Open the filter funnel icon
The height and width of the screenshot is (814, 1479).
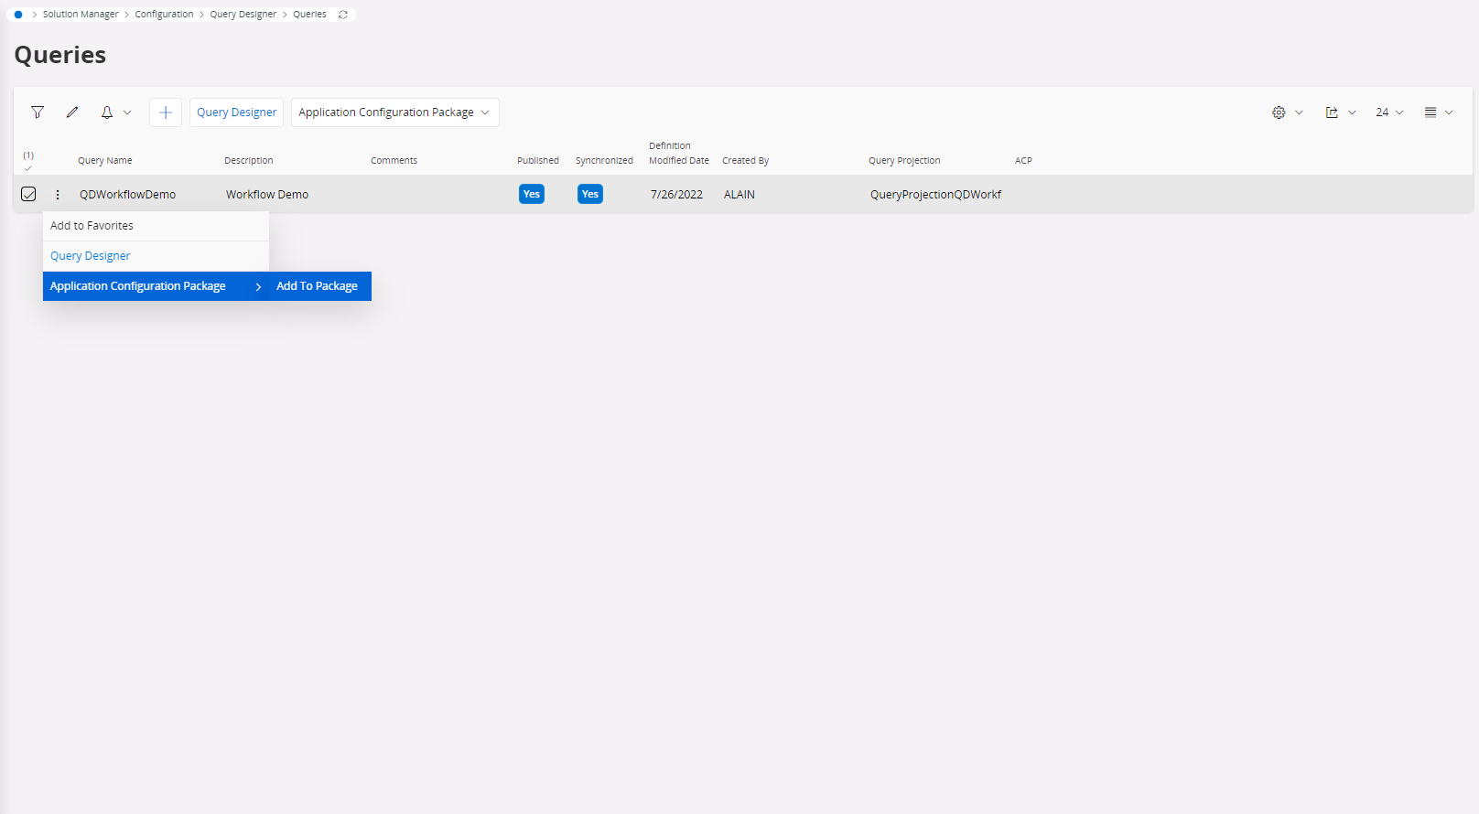tap(38, 112)
